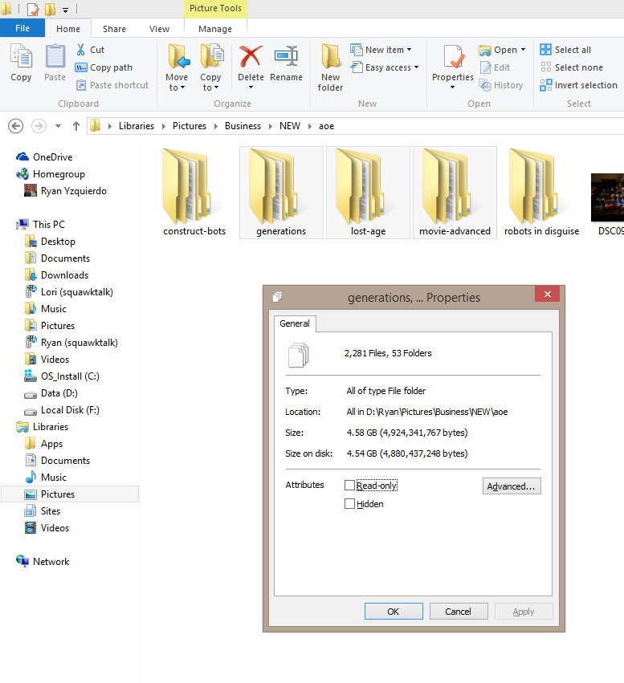
Task: Click the Copy icon in Clipboard group
Action: [21, 58]
